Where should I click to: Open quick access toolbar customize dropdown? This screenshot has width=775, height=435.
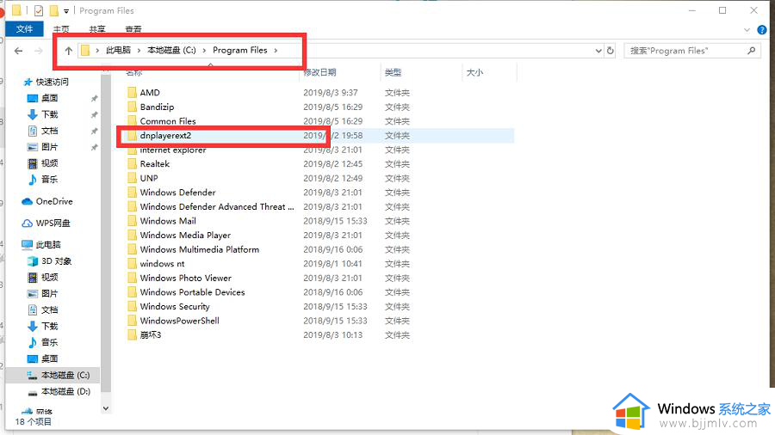66,11
